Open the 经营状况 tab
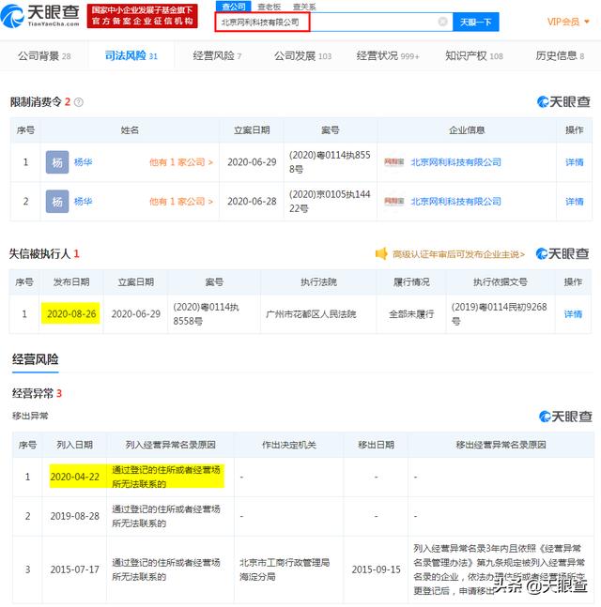 (388, 56)
